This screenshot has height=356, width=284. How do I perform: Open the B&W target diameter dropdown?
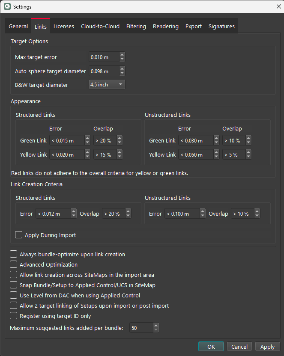coord(107,85)
